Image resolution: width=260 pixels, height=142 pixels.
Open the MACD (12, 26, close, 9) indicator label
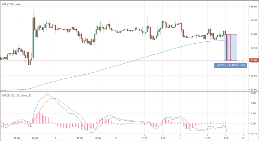tap(17, 95)
